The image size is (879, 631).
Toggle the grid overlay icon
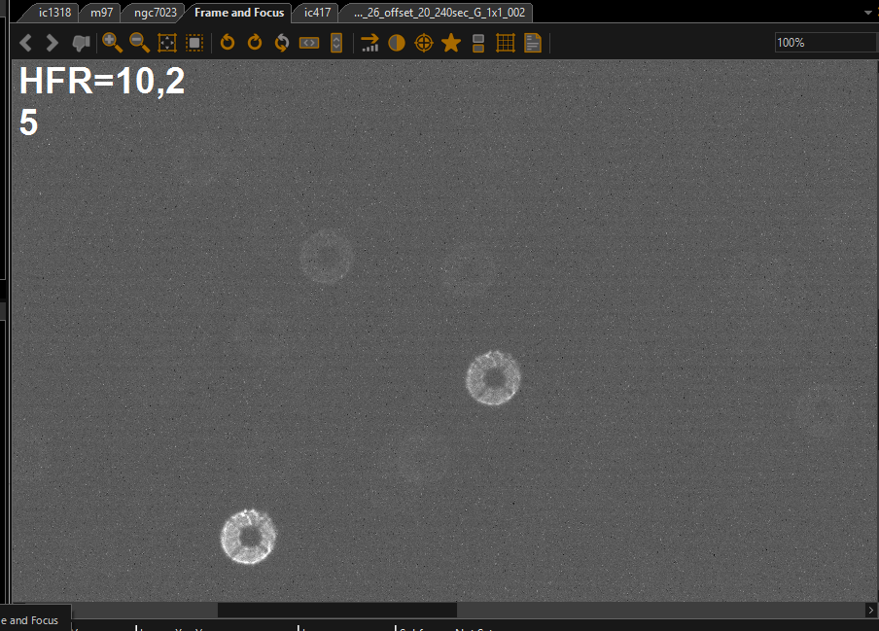tap(506, 43)
